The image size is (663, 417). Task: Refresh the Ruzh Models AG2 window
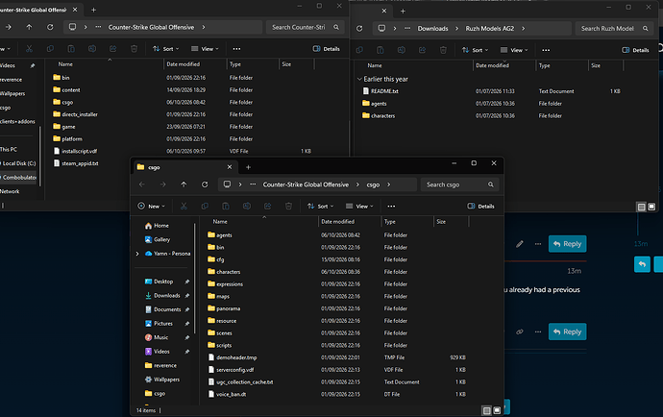pyautogui.click(x=359, y=28)
